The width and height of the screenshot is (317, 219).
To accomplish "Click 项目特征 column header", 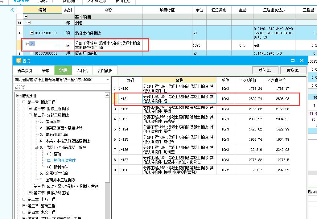I will click(x=167, y=10).
